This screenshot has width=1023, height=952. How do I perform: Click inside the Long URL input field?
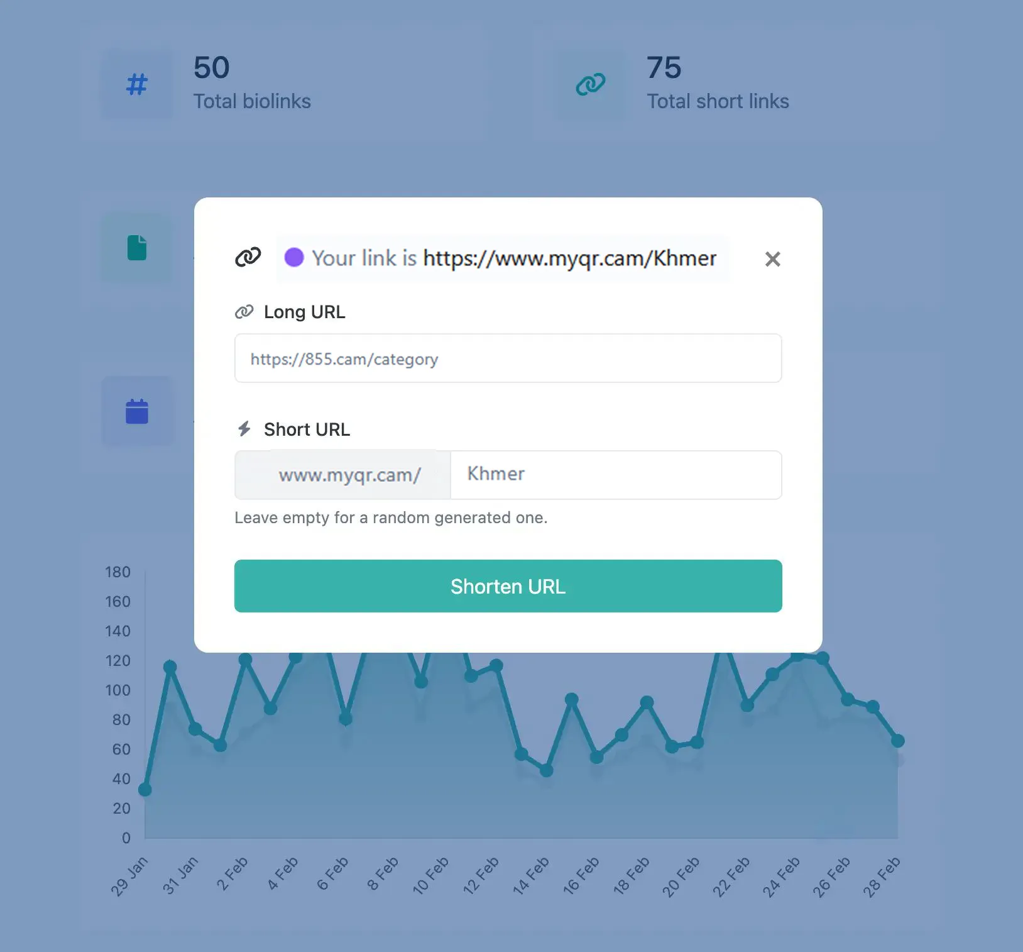[507, 358]
